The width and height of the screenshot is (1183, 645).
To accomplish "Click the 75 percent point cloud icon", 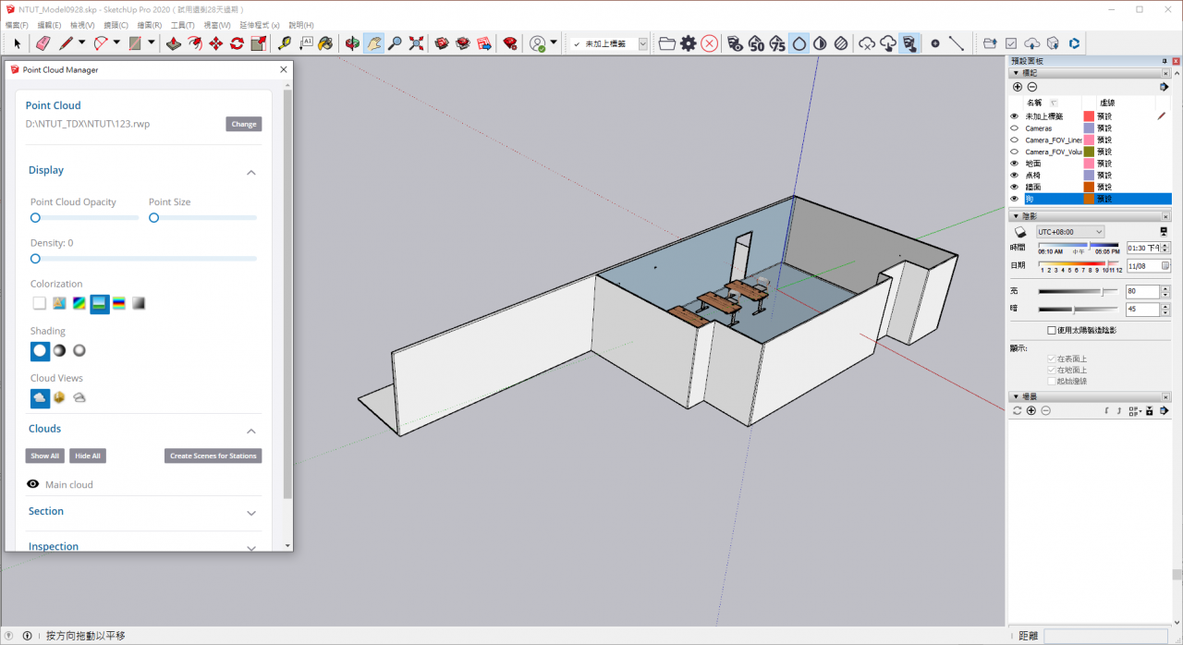I will [x=777, y=43].
